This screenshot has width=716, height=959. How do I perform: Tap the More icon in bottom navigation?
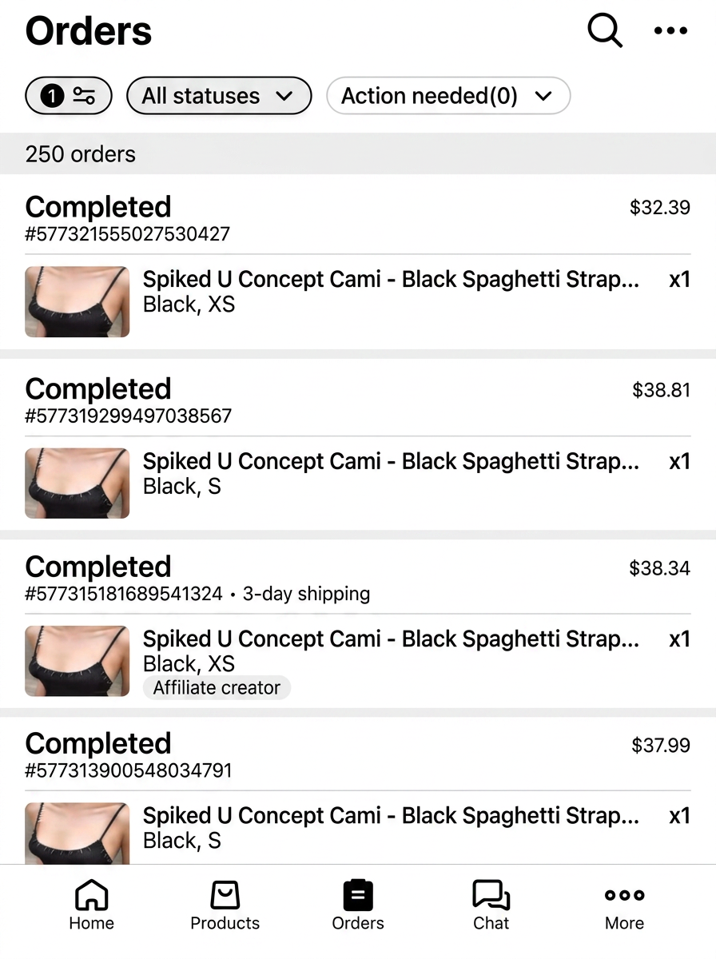click(x=624, y=895)
